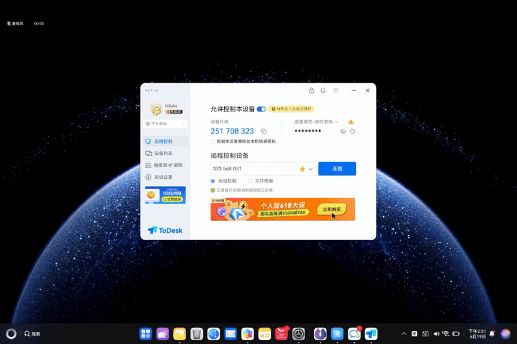Viewport: 517px width, 344px height.
Task: Click the favorite star in device input field
Action: pos(302,169)
